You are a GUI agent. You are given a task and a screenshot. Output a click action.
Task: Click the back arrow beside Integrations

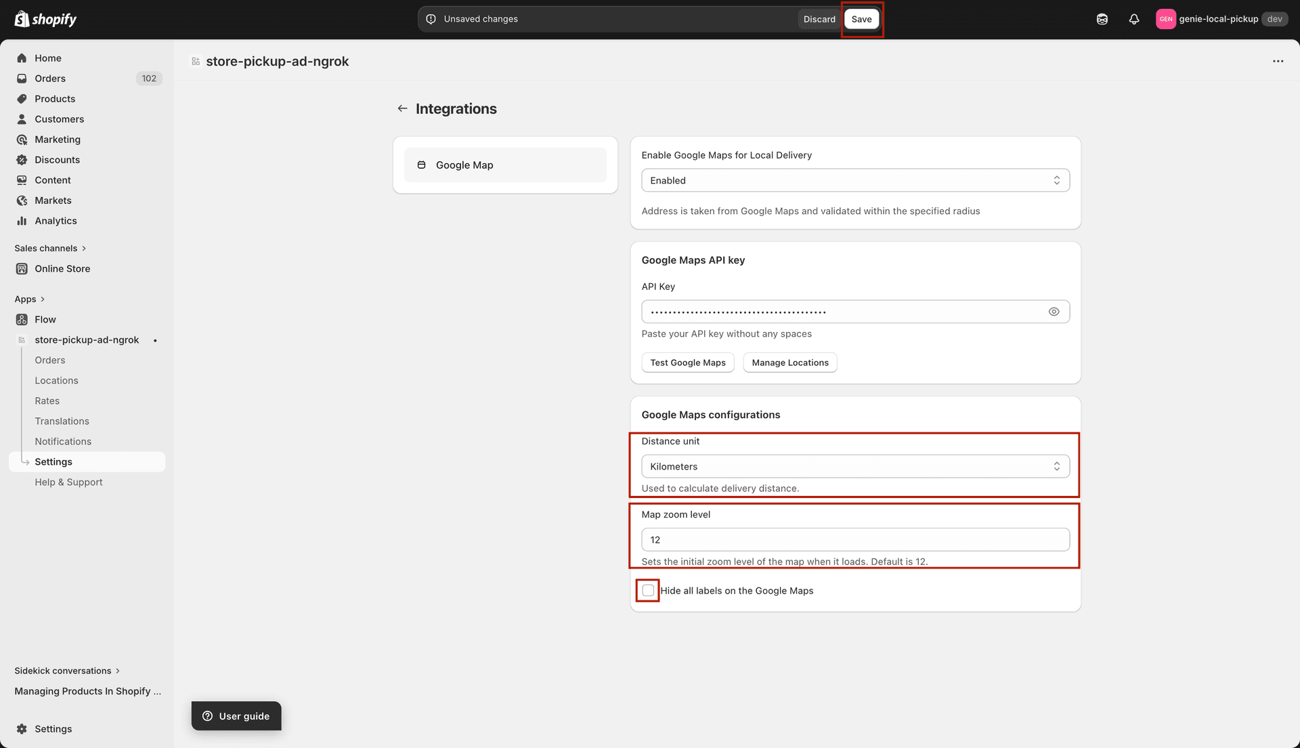(402, 108)
